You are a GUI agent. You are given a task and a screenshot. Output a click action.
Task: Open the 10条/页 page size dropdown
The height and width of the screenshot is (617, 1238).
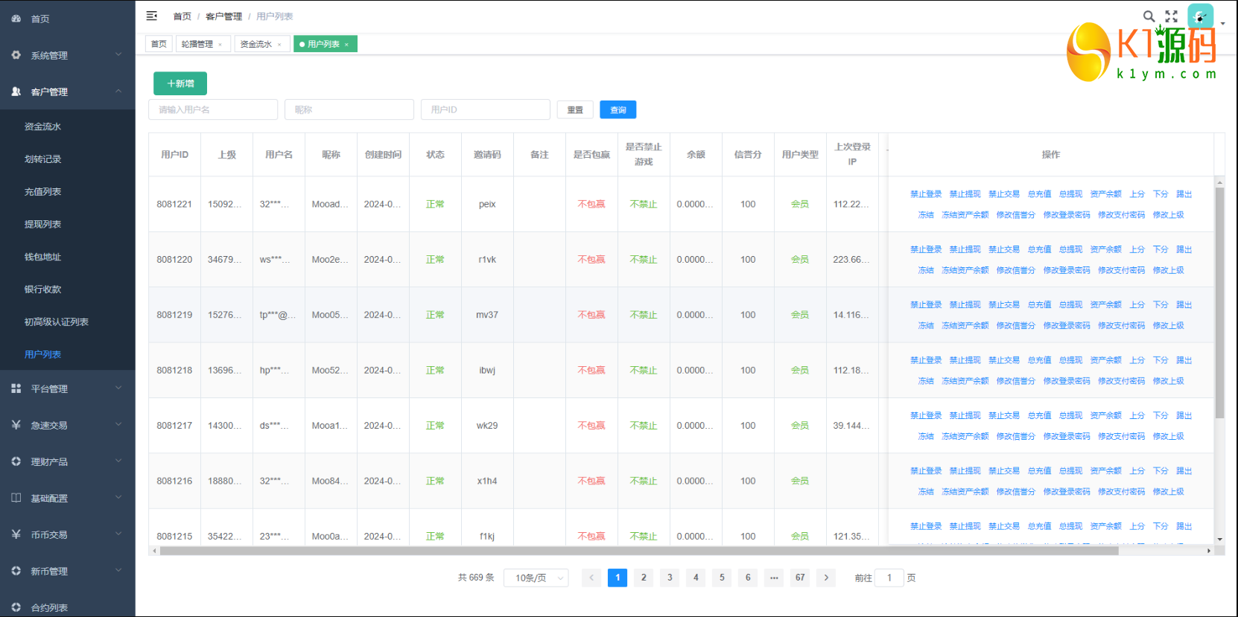536,578
